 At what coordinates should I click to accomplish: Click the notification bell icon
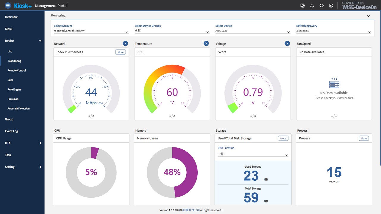click(312, 5)
